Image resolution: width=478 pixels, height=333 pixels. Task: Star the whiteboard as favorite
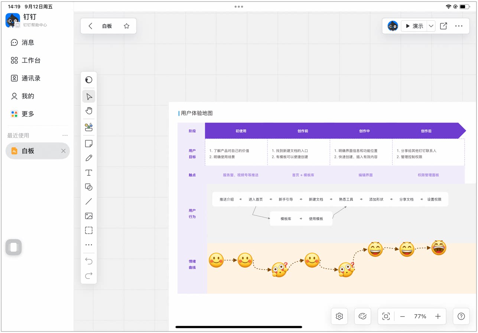127,26
